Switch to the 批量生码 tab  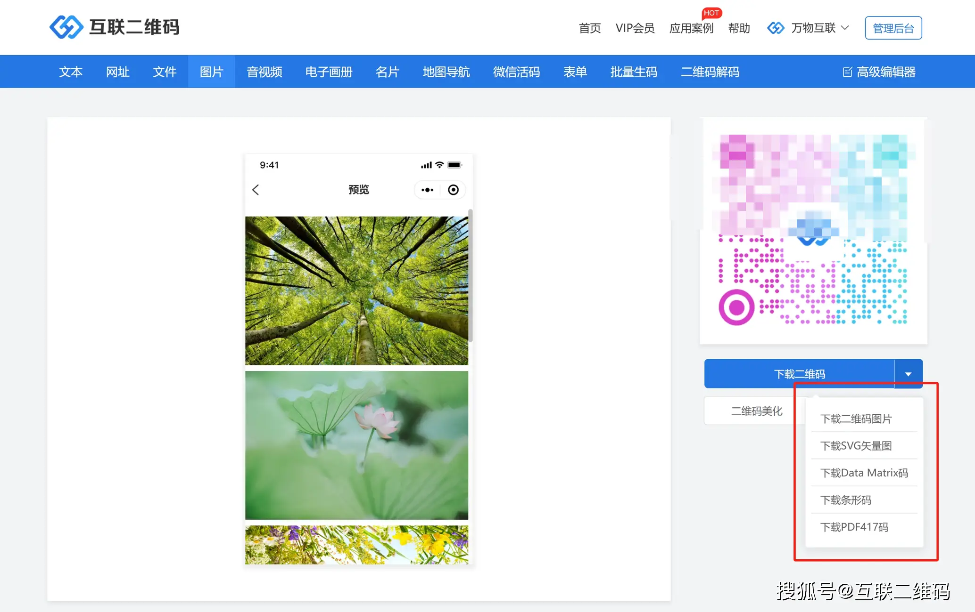click(634, 72)
